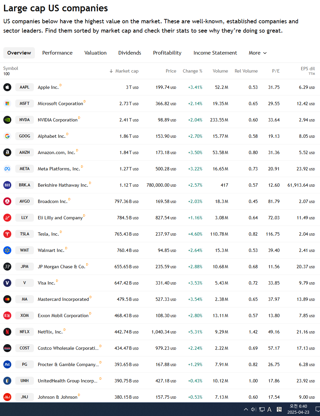Click the UnitedHealth logo icon
This screenshot has width=320, height=416.
coord(7,381)
